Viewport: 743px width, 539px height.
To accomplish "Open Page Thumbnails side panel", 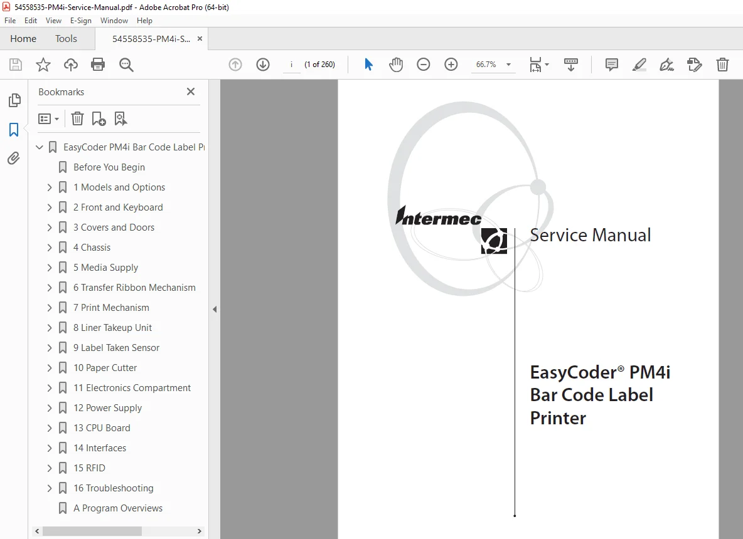I will 14,100.
